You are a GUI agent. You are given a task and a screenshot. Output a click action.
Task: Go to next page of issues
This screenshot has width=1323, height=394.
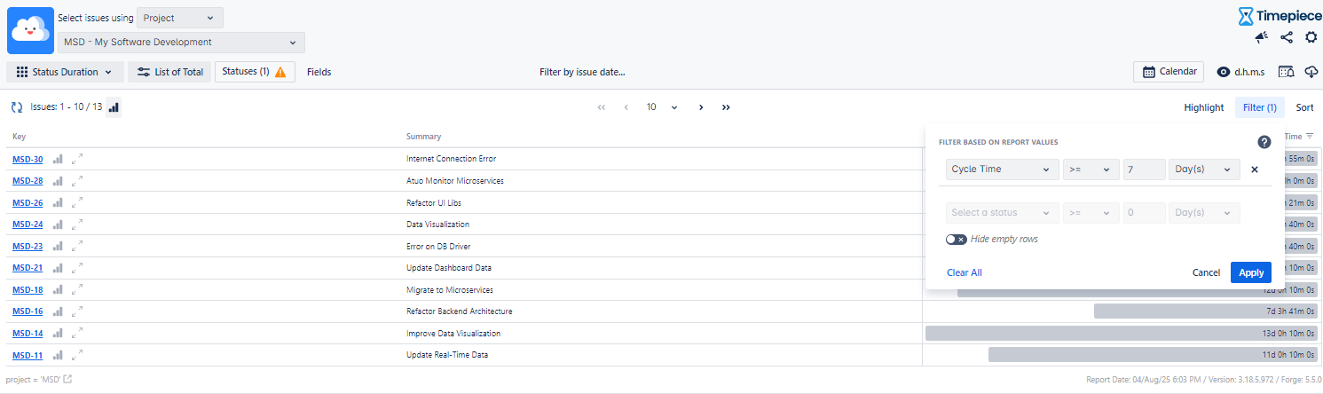point(701,107)
